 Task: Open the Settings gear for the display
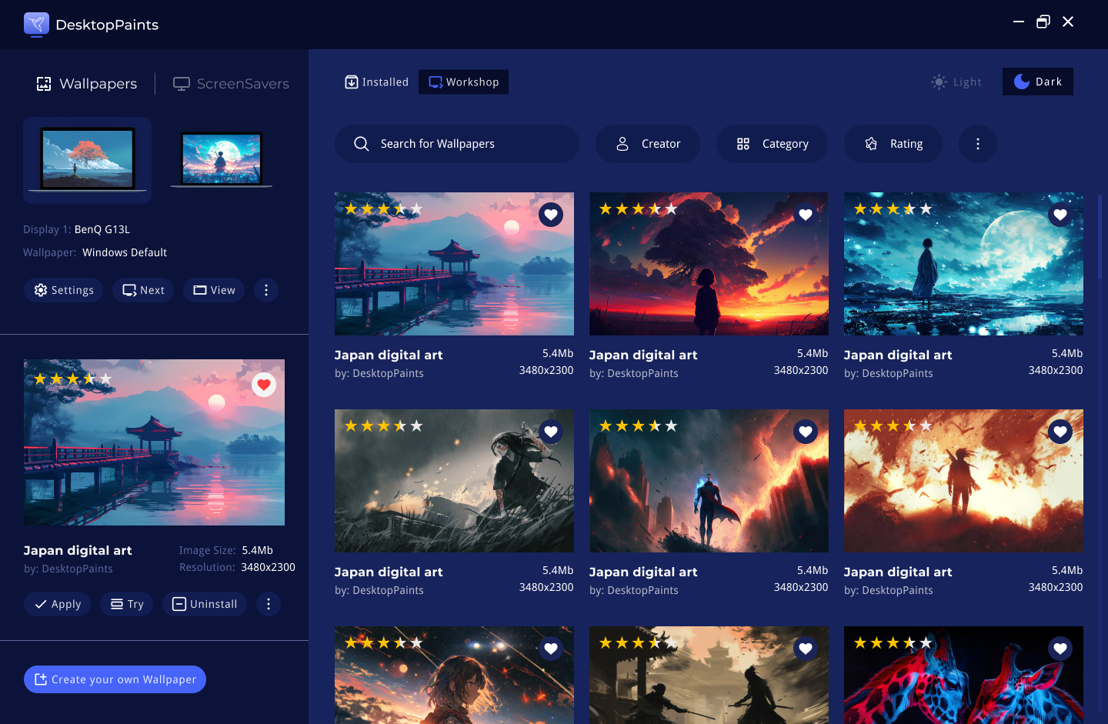pyautogui.click(x=63, y=290)
